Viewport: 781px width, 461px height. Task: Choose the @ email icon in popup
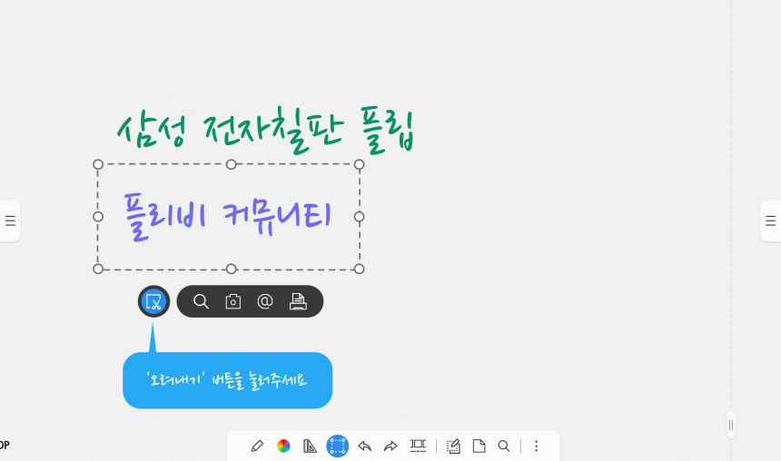(x=265, y=301)
